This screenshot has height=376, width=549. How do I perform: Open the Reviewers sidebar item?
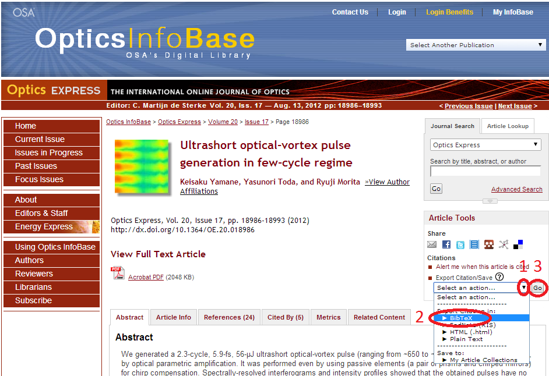(x=52, y=274)
